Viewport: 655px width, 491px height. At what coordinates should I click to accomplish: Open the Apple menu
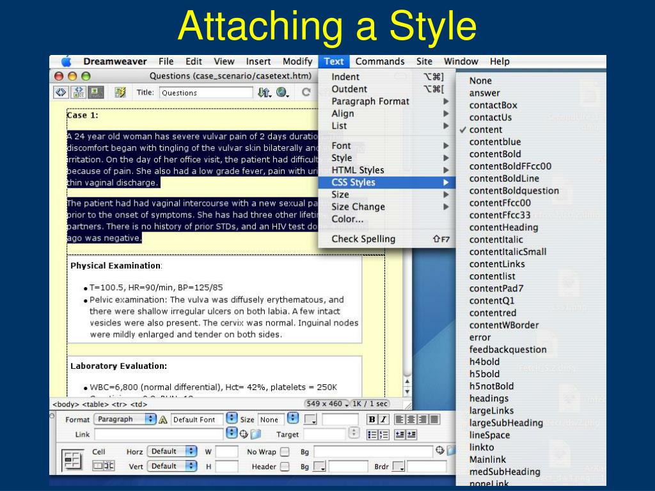pyautogui.click(x=66, y=61)
